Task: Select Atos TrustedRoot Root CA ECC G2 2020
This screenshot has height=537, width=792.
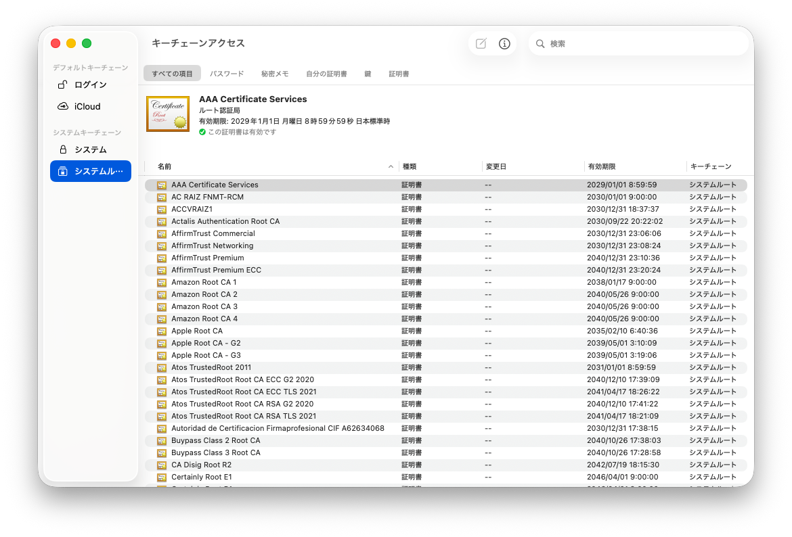Action: (242, 379)
